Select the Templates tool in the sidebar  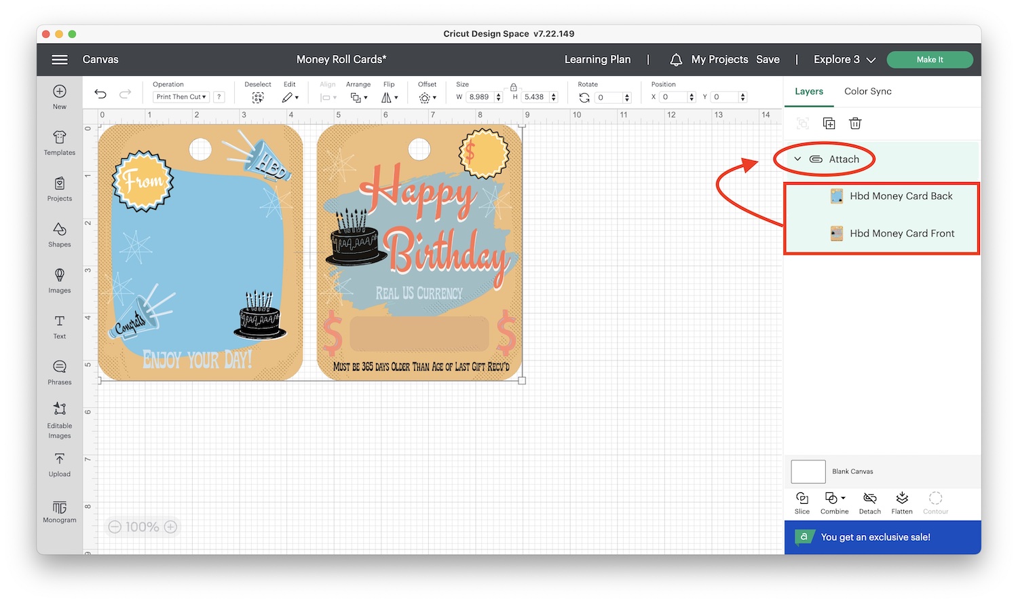tap(59, 143)
